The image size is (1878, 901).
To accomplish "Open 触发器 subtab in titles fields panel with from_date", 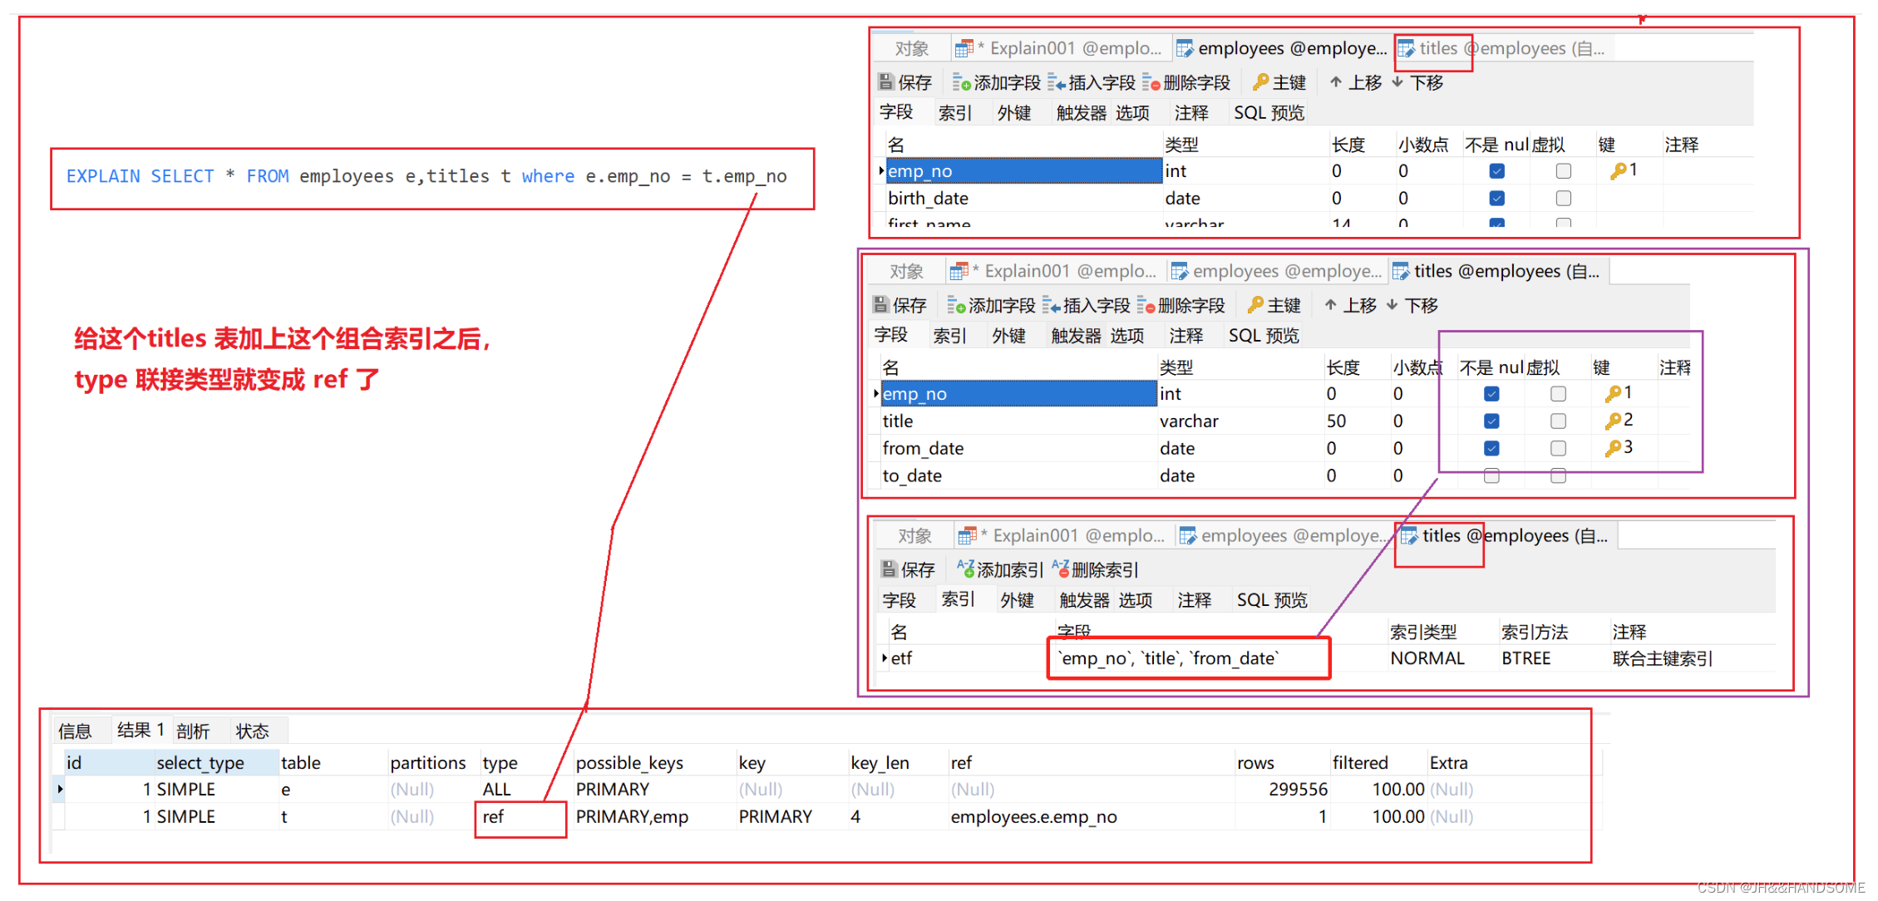I will point(1076,336).
